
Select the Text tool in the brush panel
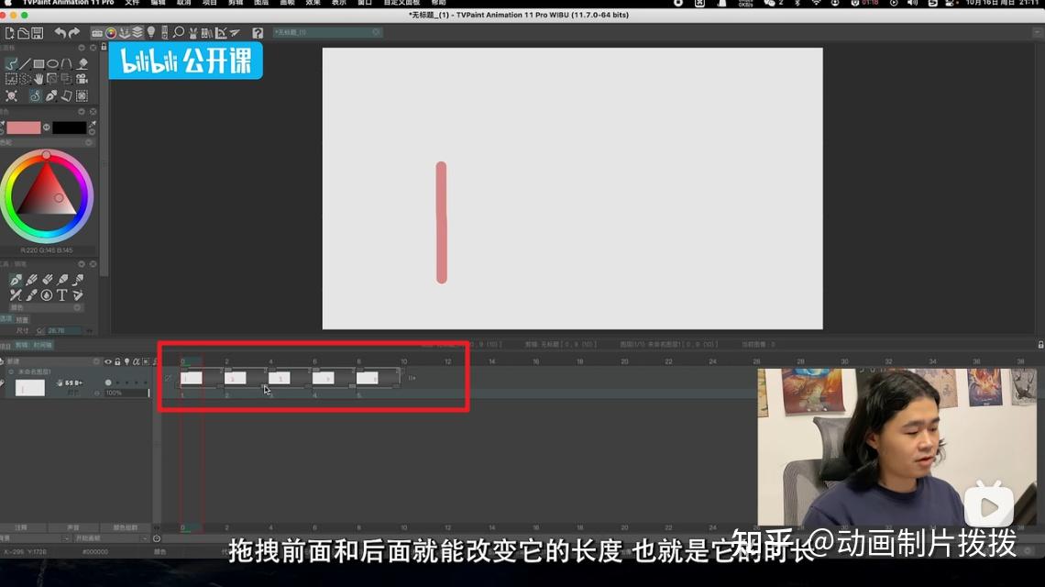coord(62,294)
